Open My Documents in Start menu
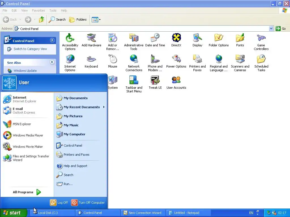Screen dimensions: 290x217 point(81,98)
